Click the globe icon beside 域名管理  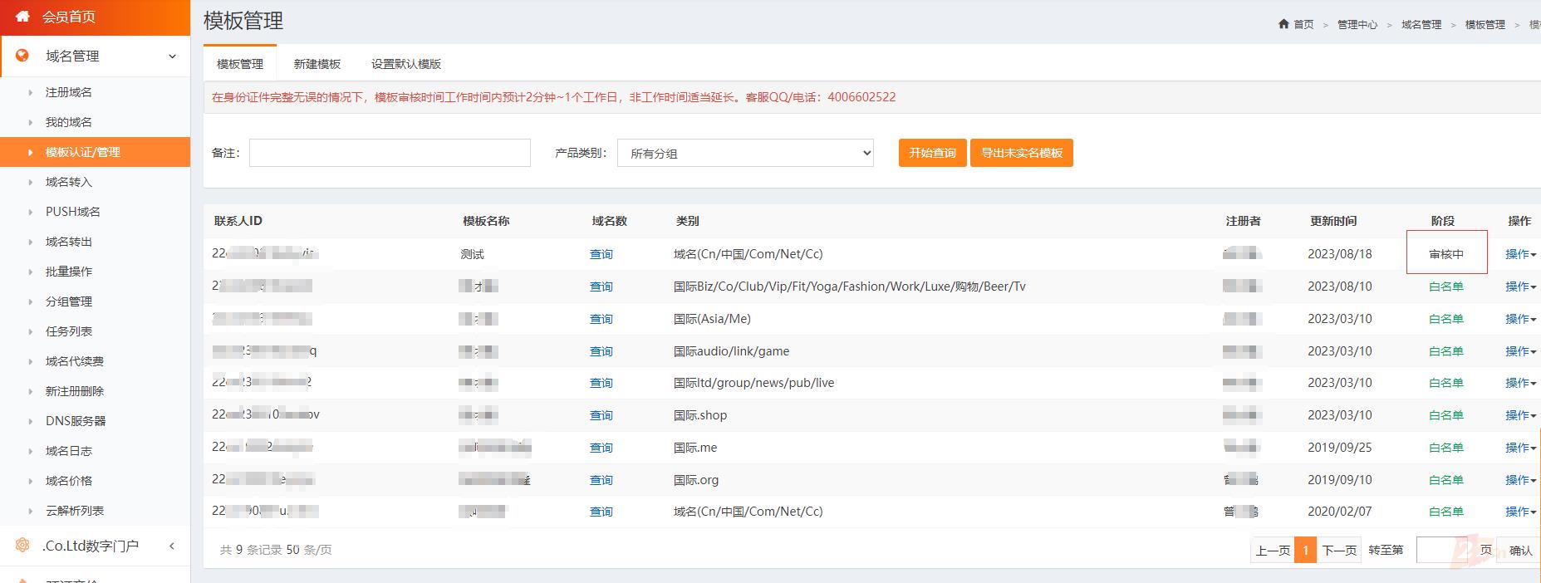coord(22,56)
